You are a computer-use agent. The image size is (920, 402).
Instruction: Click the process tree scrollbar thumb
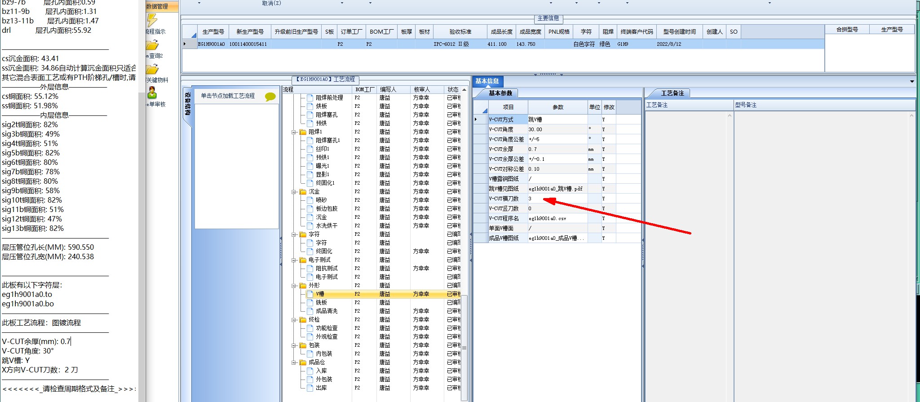pos(464,348)
